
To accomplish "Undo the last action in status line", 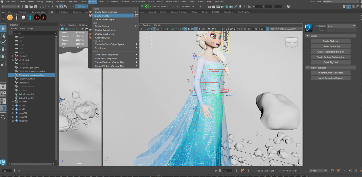I will 40,6.
